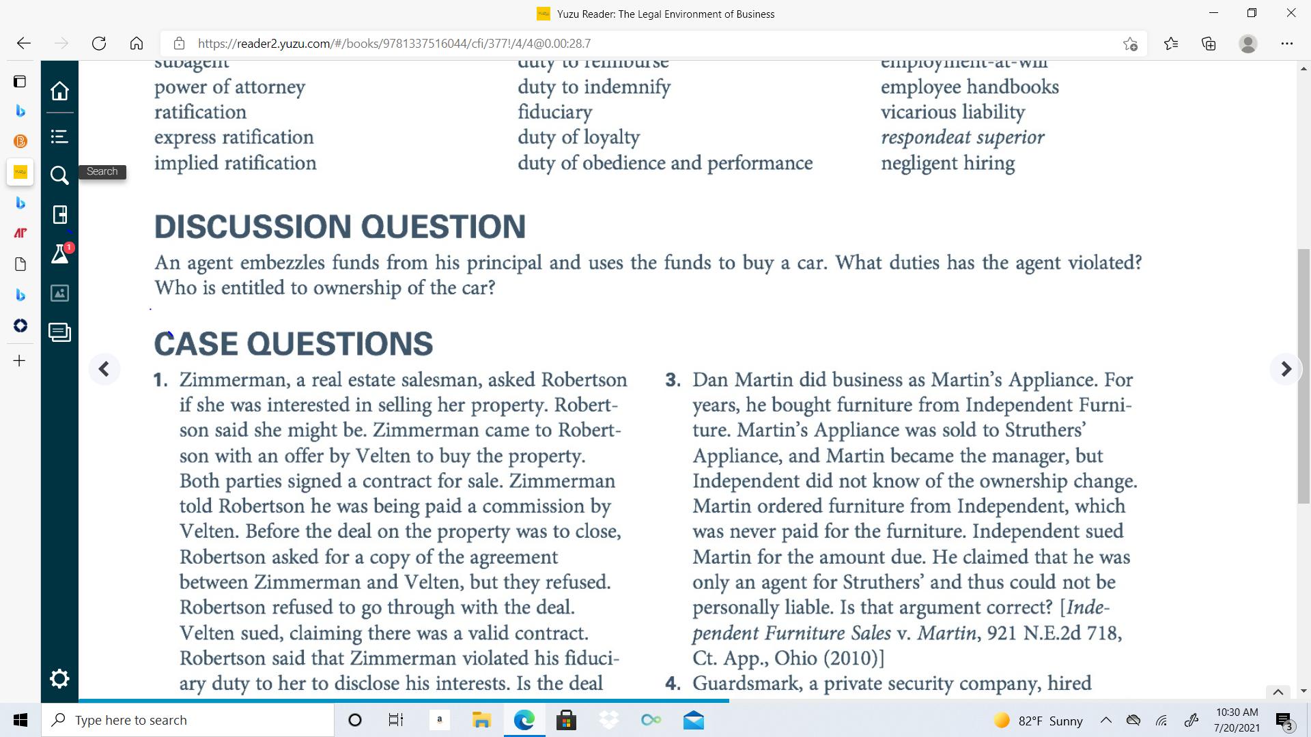Screen dimensions: 1311x737
Task: Click the vertical page scrollbar thumb
Action: [1303, 377]
